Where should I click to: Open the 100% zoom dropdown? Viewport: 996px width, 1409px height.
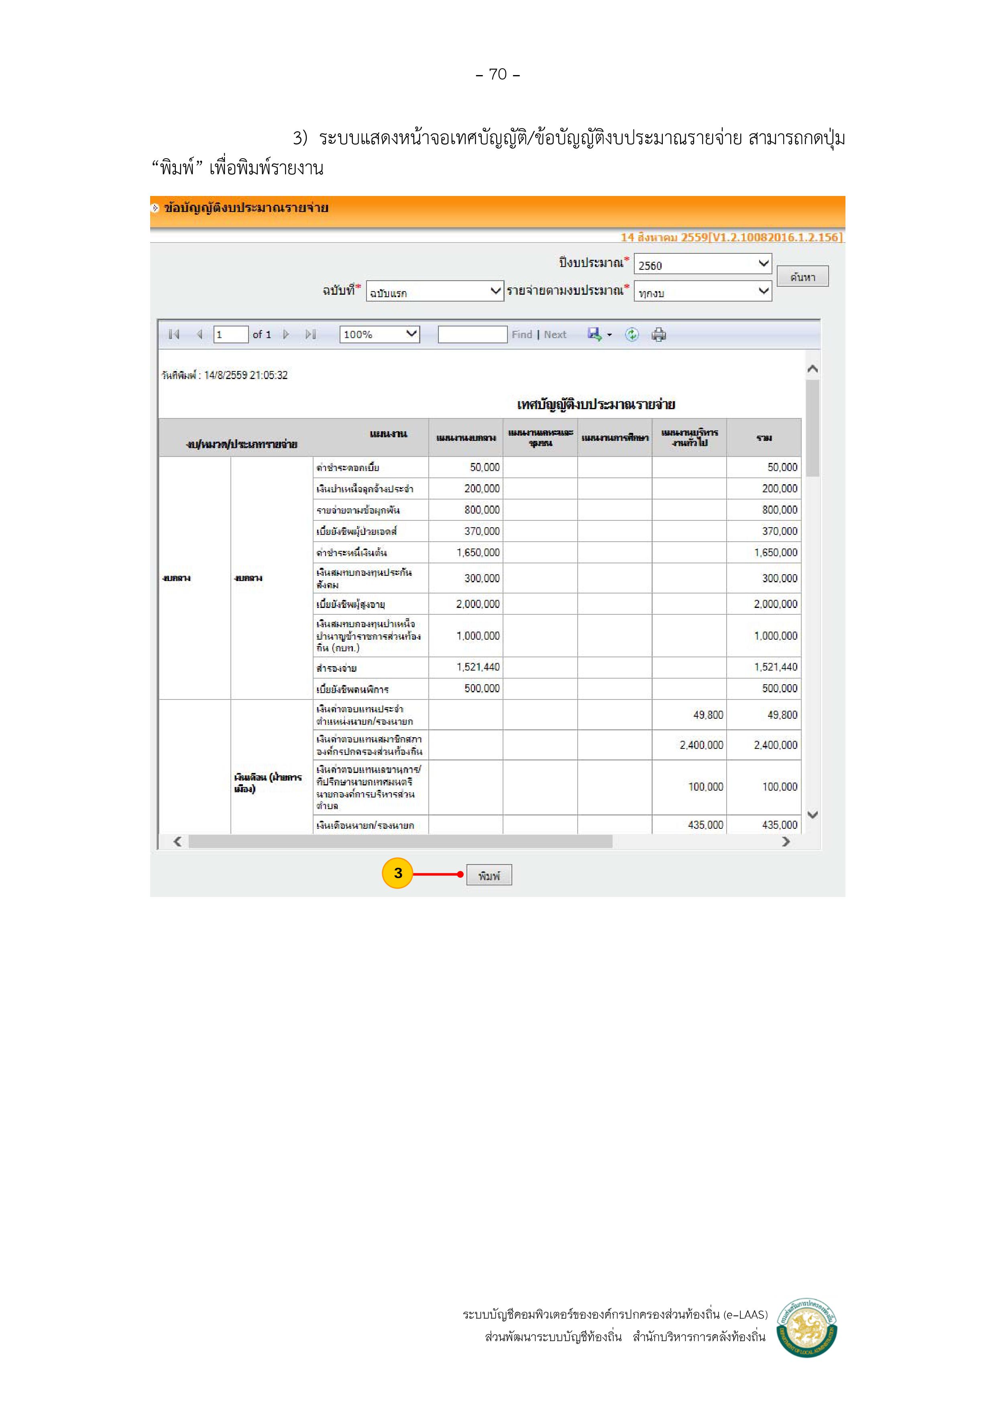pyautogui.click(x=379, y=334)
